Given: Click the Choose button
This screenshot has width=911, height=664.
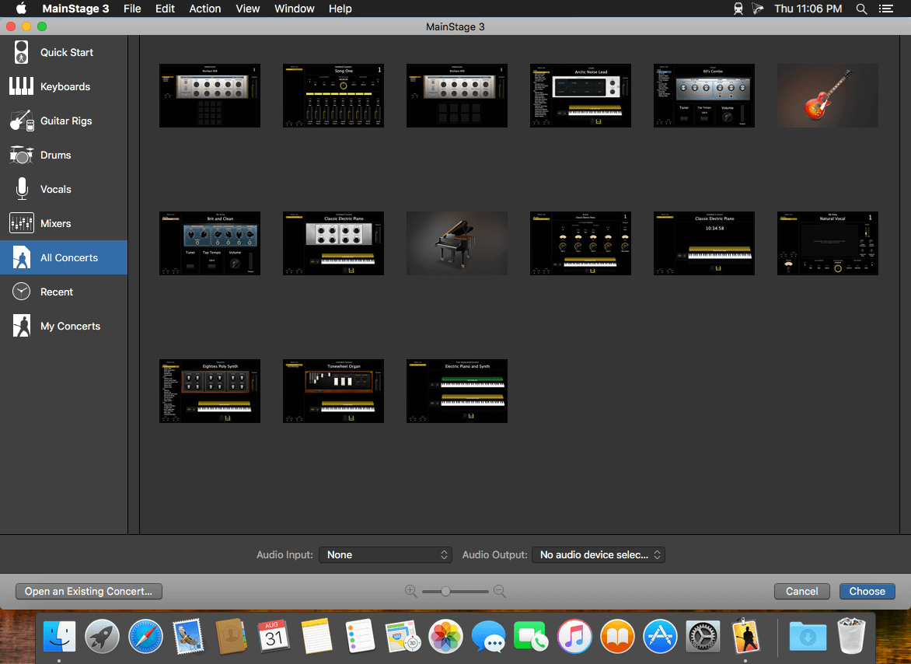Looking at the screenshot, I should [x=867, y=592].
